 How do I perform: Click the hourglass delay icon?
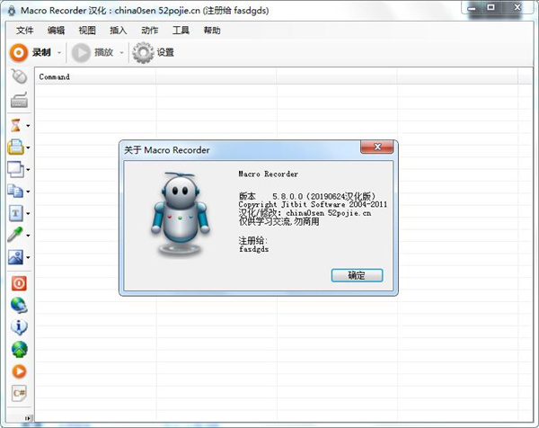click(x=15, y=125)
